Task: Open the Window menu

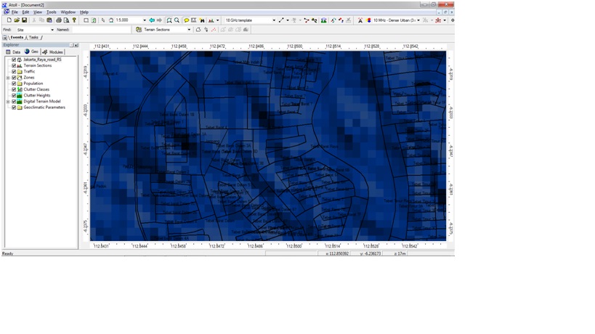Action: 68,12
